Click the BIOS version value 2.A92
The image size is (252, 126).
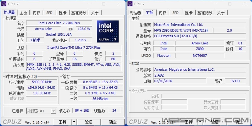(199, 75)
